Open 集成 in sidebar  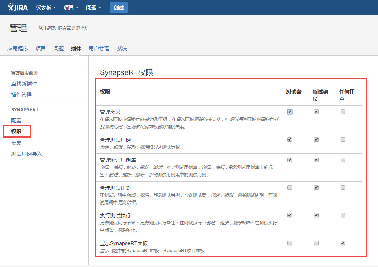pyautogui.click(x=16, y=143)
